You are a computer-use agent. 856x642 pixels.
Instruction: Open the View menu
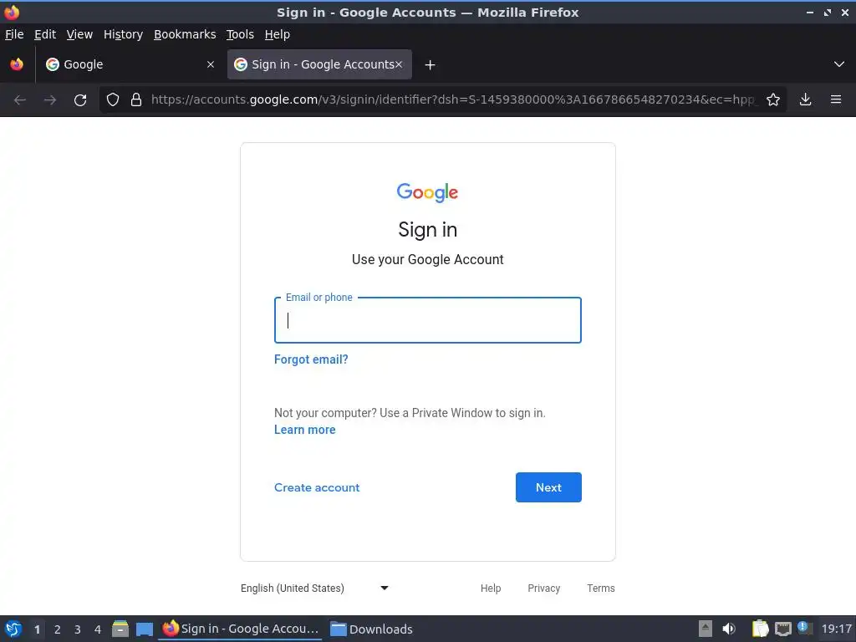click(x=79, y=34)
